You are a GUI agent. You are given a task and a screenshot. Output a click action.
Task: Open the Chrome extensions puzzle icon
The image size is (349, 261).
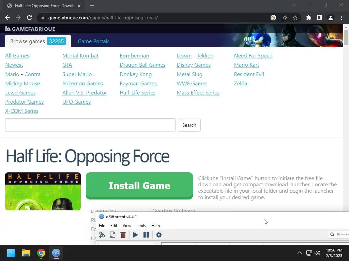click(309, 18)
